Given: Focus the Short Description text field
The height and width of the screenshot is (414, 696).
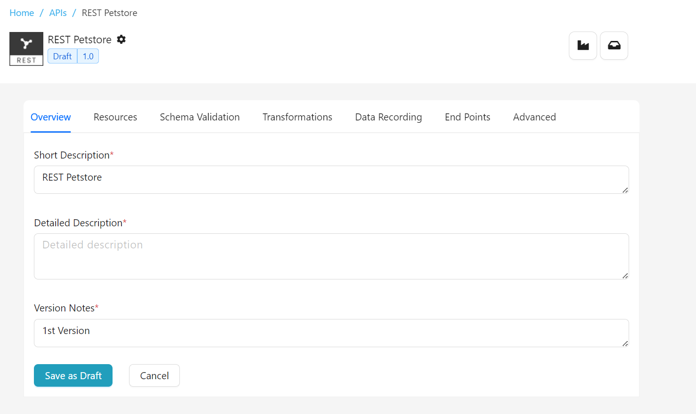Looking at the screenshot, I should [x=331, y=180].
